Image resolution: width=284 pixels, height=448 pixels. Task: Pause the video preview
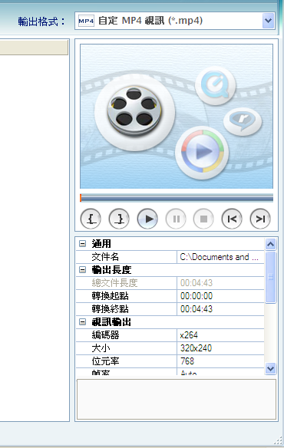[x=176, y=219]
